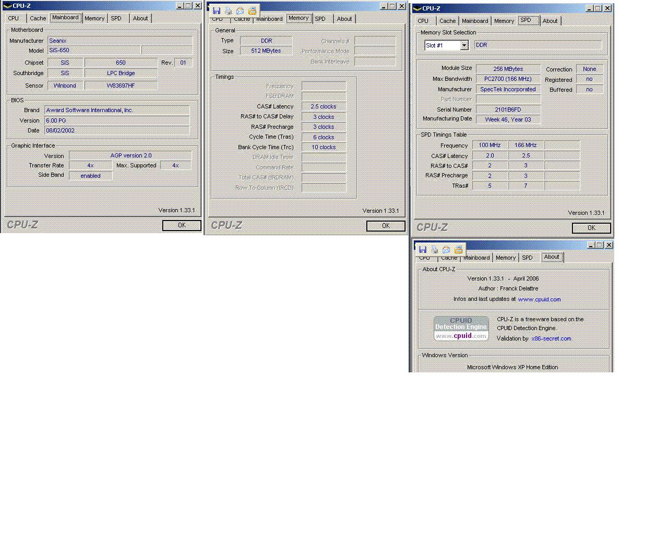
Task: Click the printer icon over the About window
Action: (x=434, y=250)
